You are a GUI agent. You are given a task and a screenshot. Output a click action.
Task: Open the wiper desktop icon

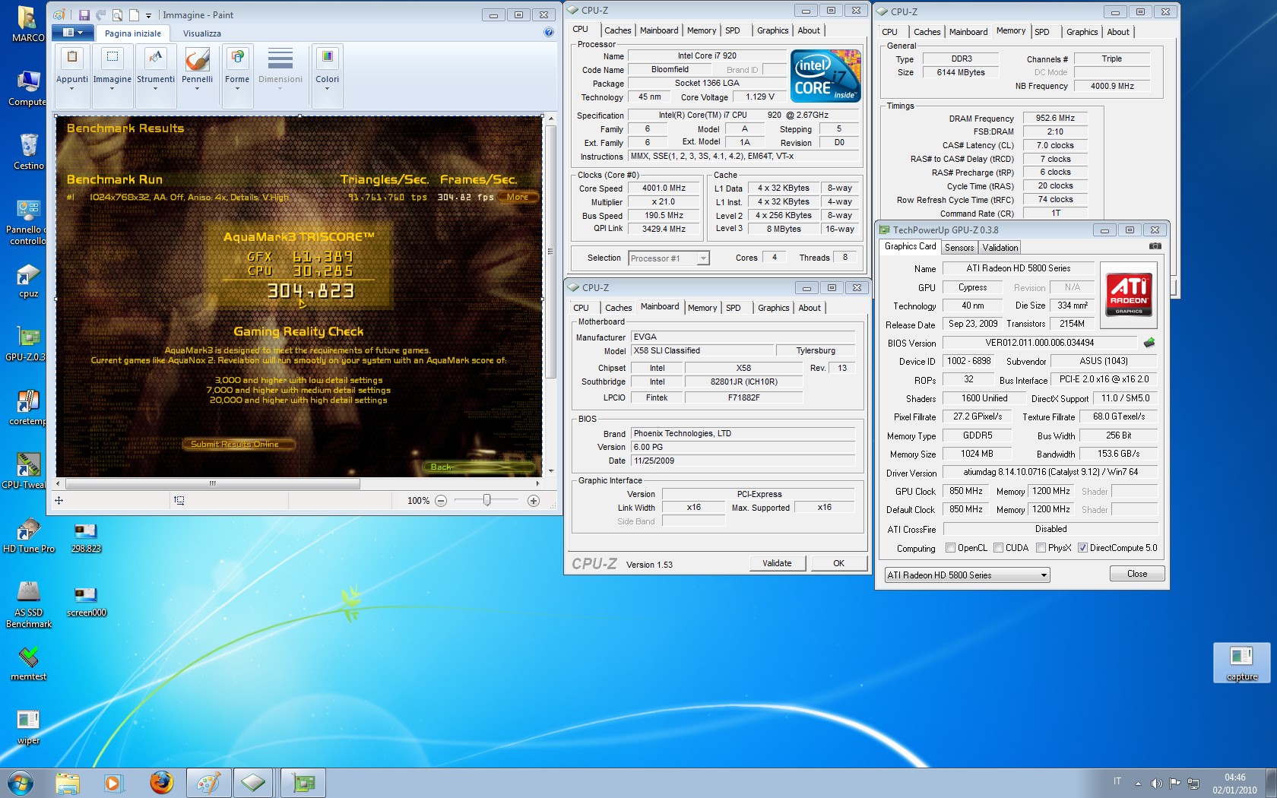[x=28, y=727]
